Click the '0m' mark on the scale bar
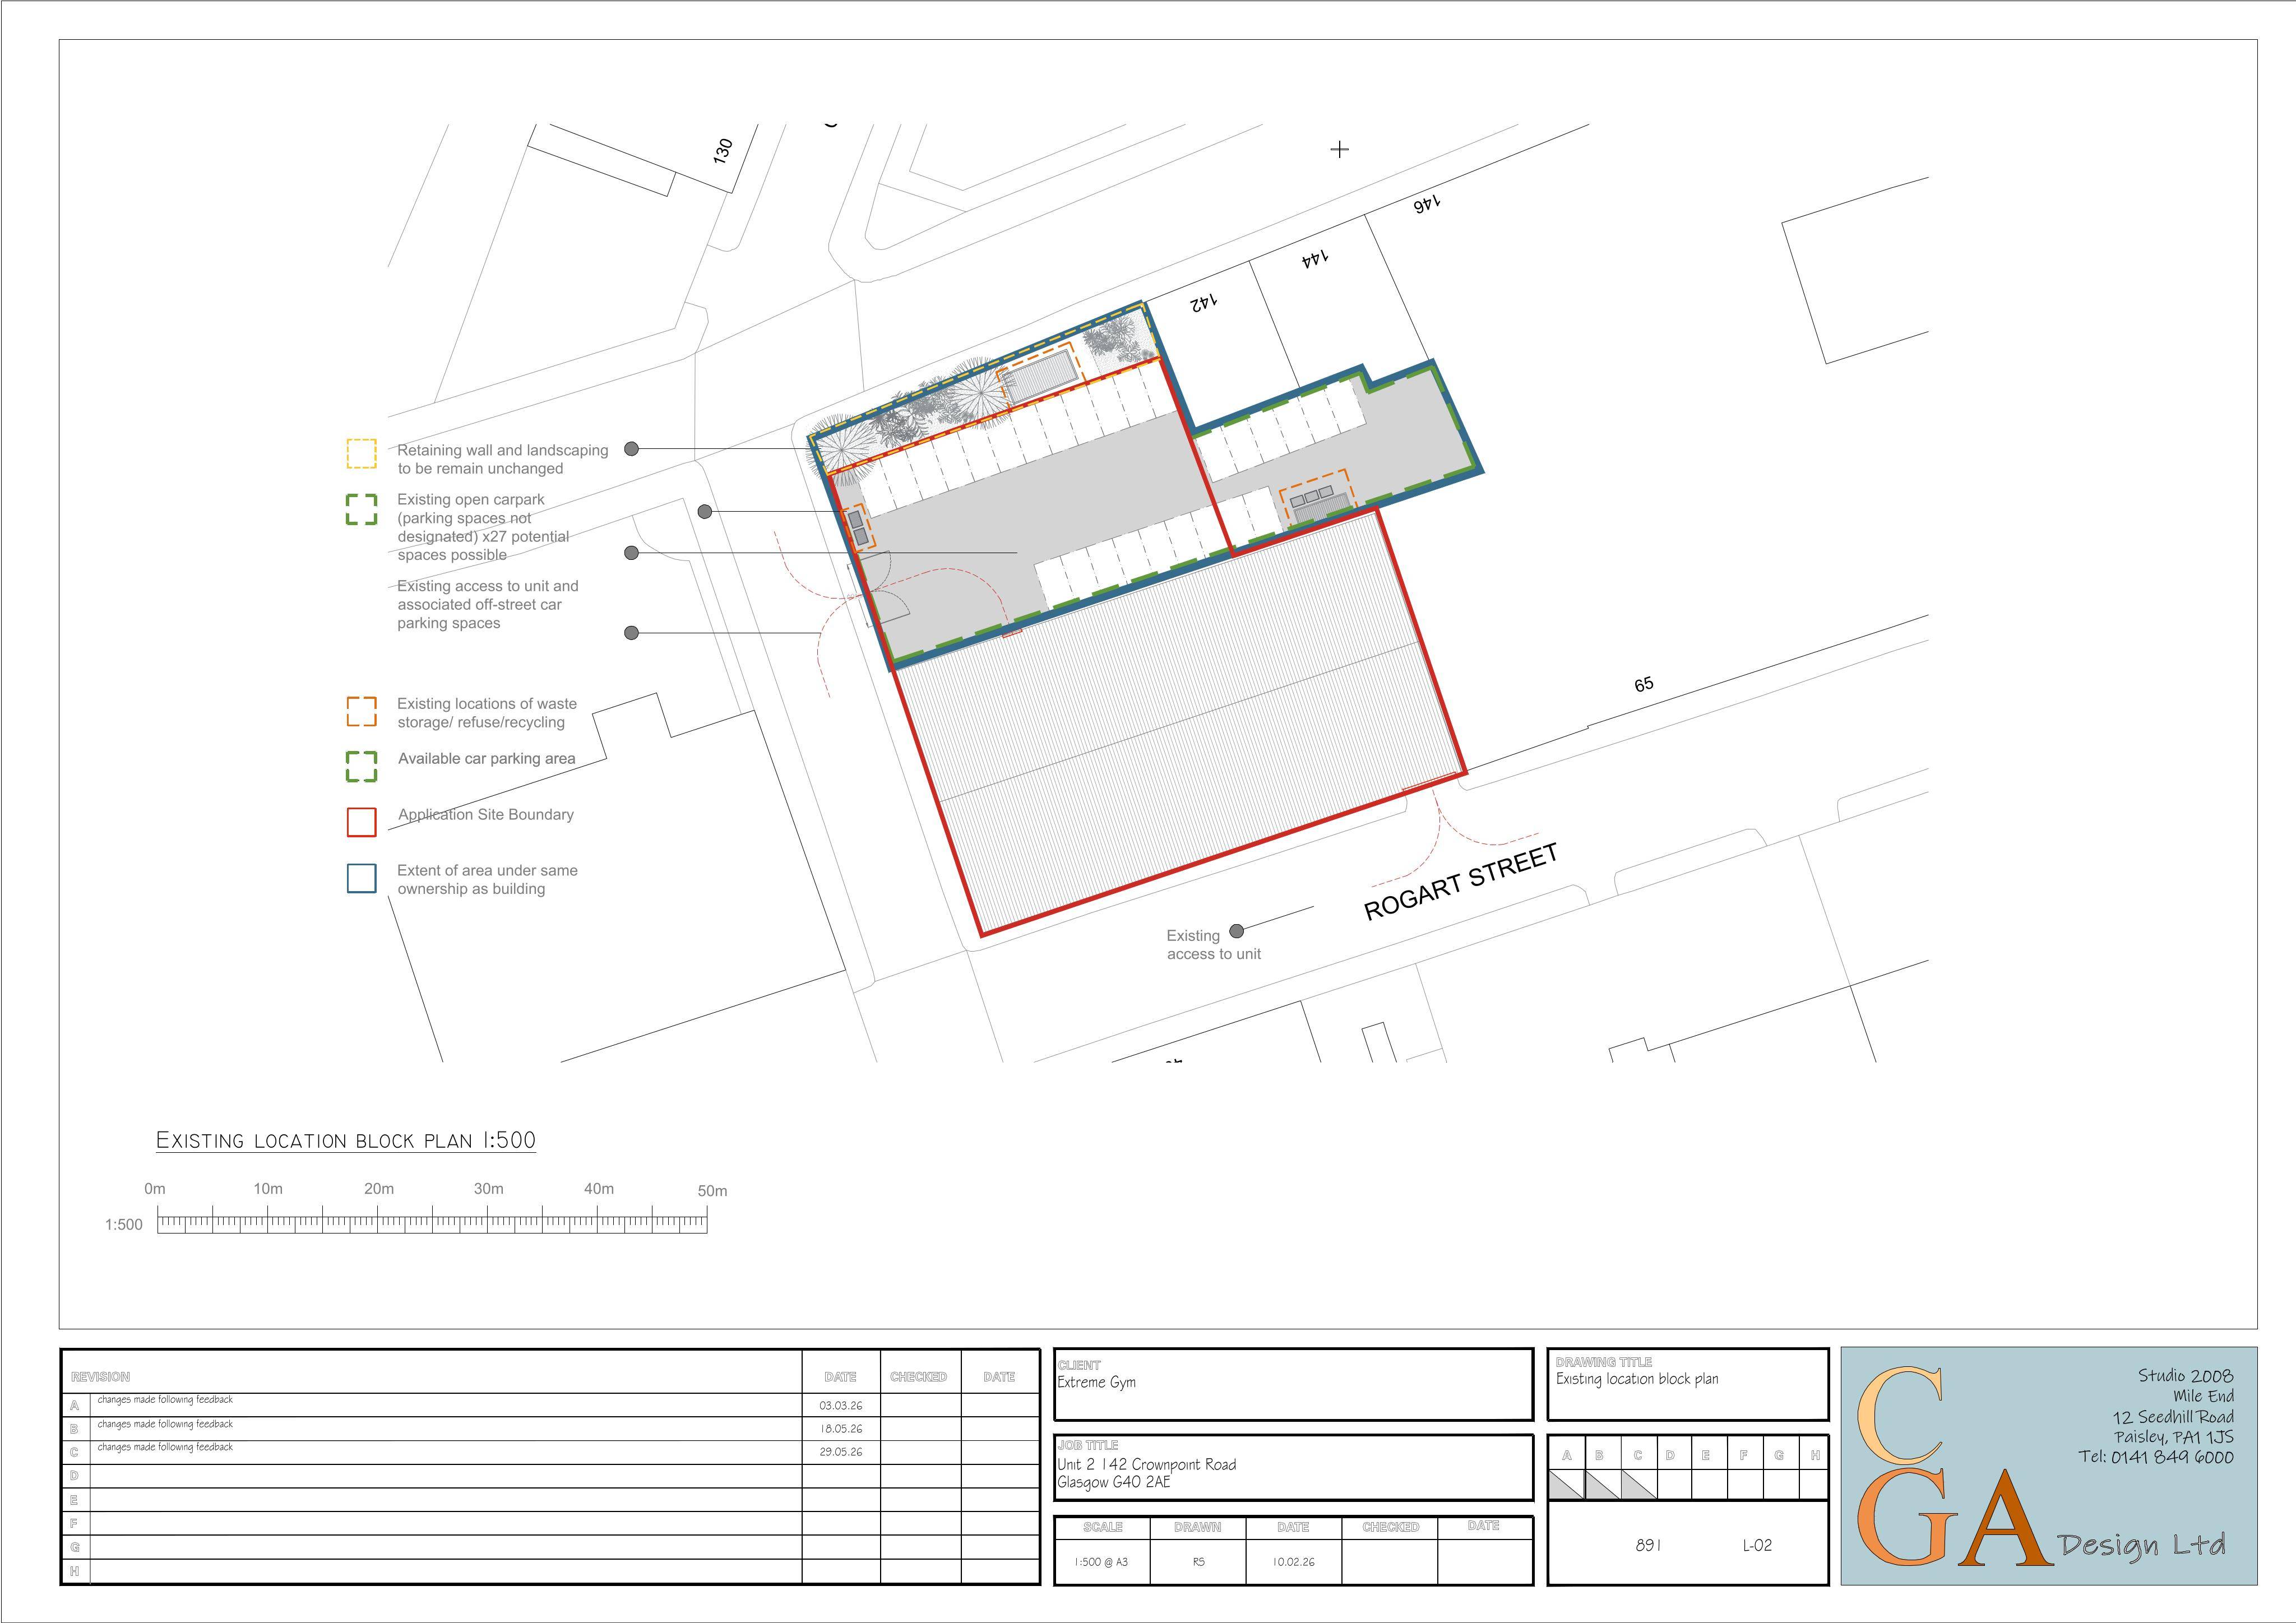 pyautogui.click(x=155, y=1189)
